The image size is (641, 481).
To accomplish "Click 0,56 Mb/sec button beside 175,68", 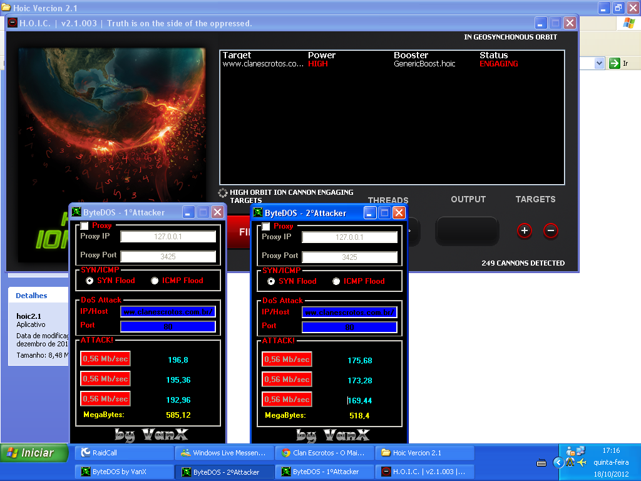I will coord(287,359).
